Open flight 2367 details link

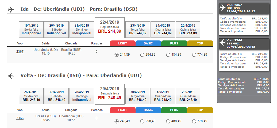point(20,52)
